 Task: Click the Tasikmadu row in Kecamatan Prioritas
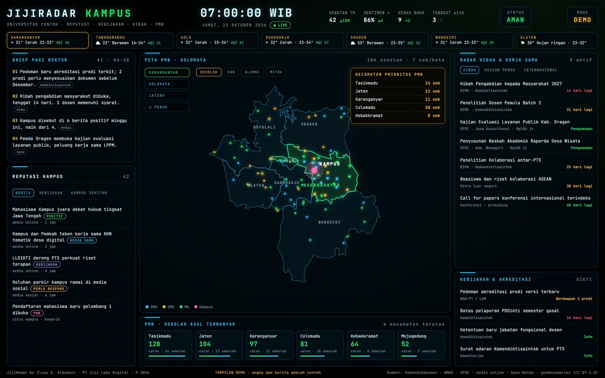[x=397, y=83]
